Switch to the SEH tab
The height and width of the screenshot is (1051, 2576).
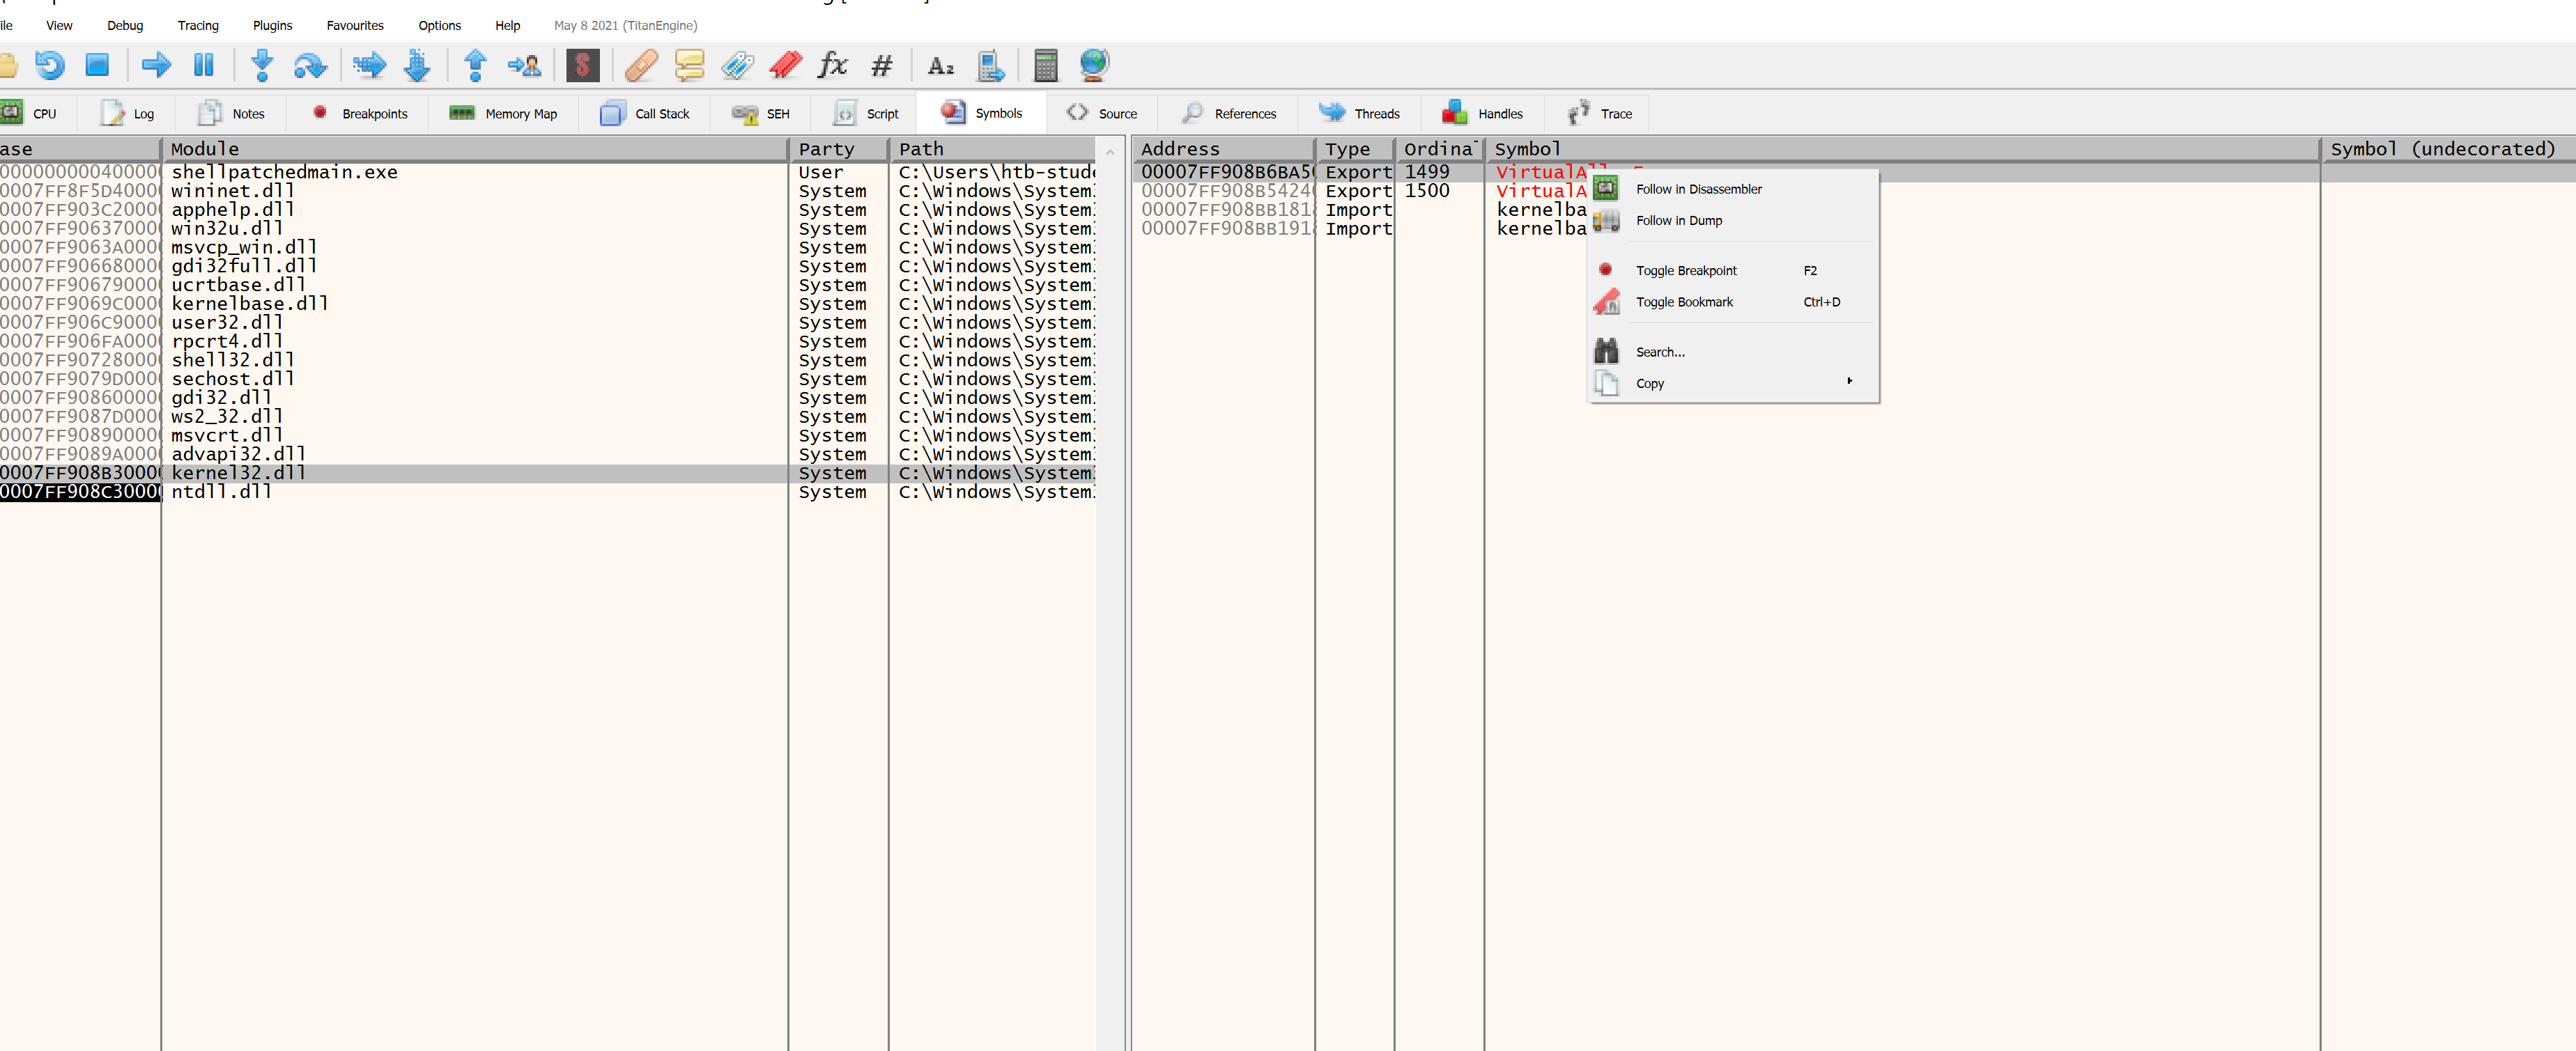(x=761, y=113)
